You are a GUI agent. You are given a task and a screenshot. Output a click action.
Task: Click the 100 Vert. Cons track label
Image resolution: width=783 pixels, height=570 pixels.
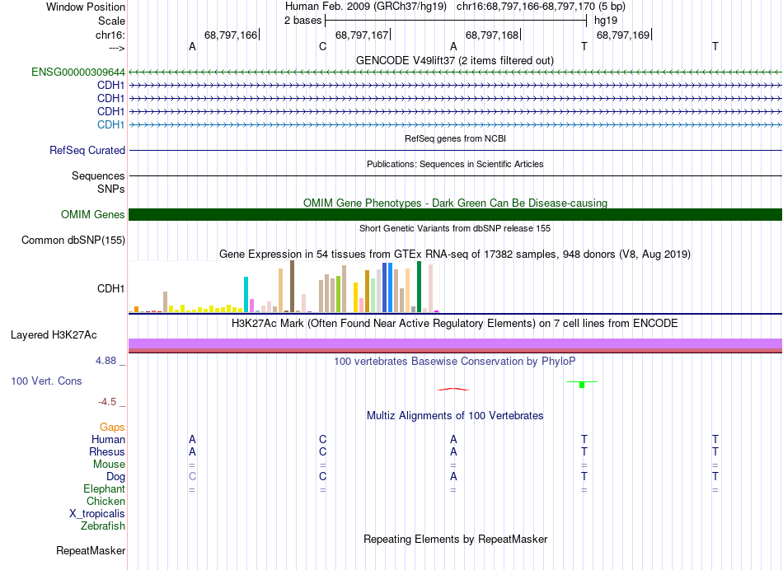coord(46,381)
